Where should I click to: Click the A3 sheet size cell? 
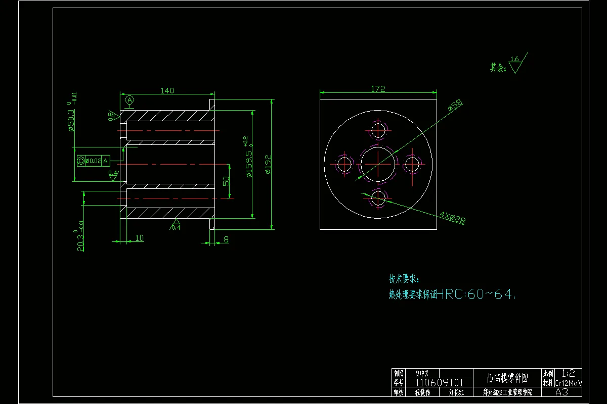pyautogui.click(x=561, y=392)
